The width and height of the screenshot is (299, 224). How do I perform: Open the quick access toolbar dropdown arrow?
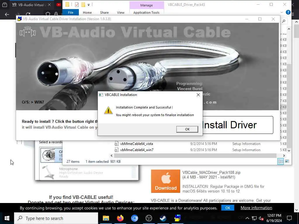pos(88,5)
